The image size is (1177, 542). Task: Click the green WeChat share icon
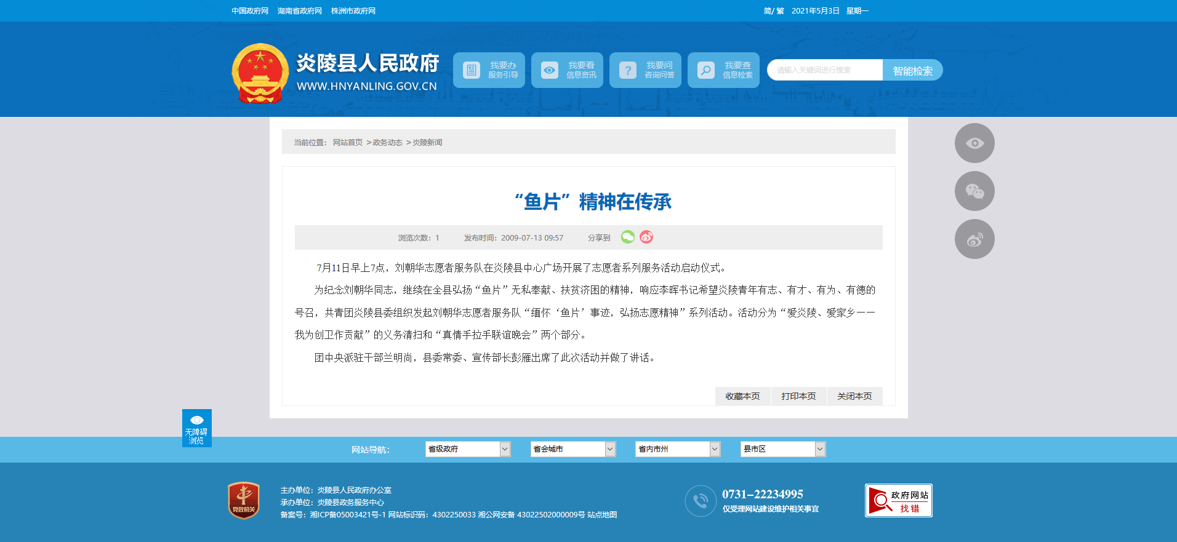(x=627, y=237)
